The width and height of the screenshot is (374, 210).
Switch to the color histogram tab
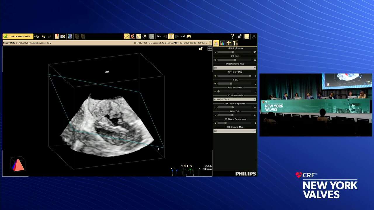[222, 43]
